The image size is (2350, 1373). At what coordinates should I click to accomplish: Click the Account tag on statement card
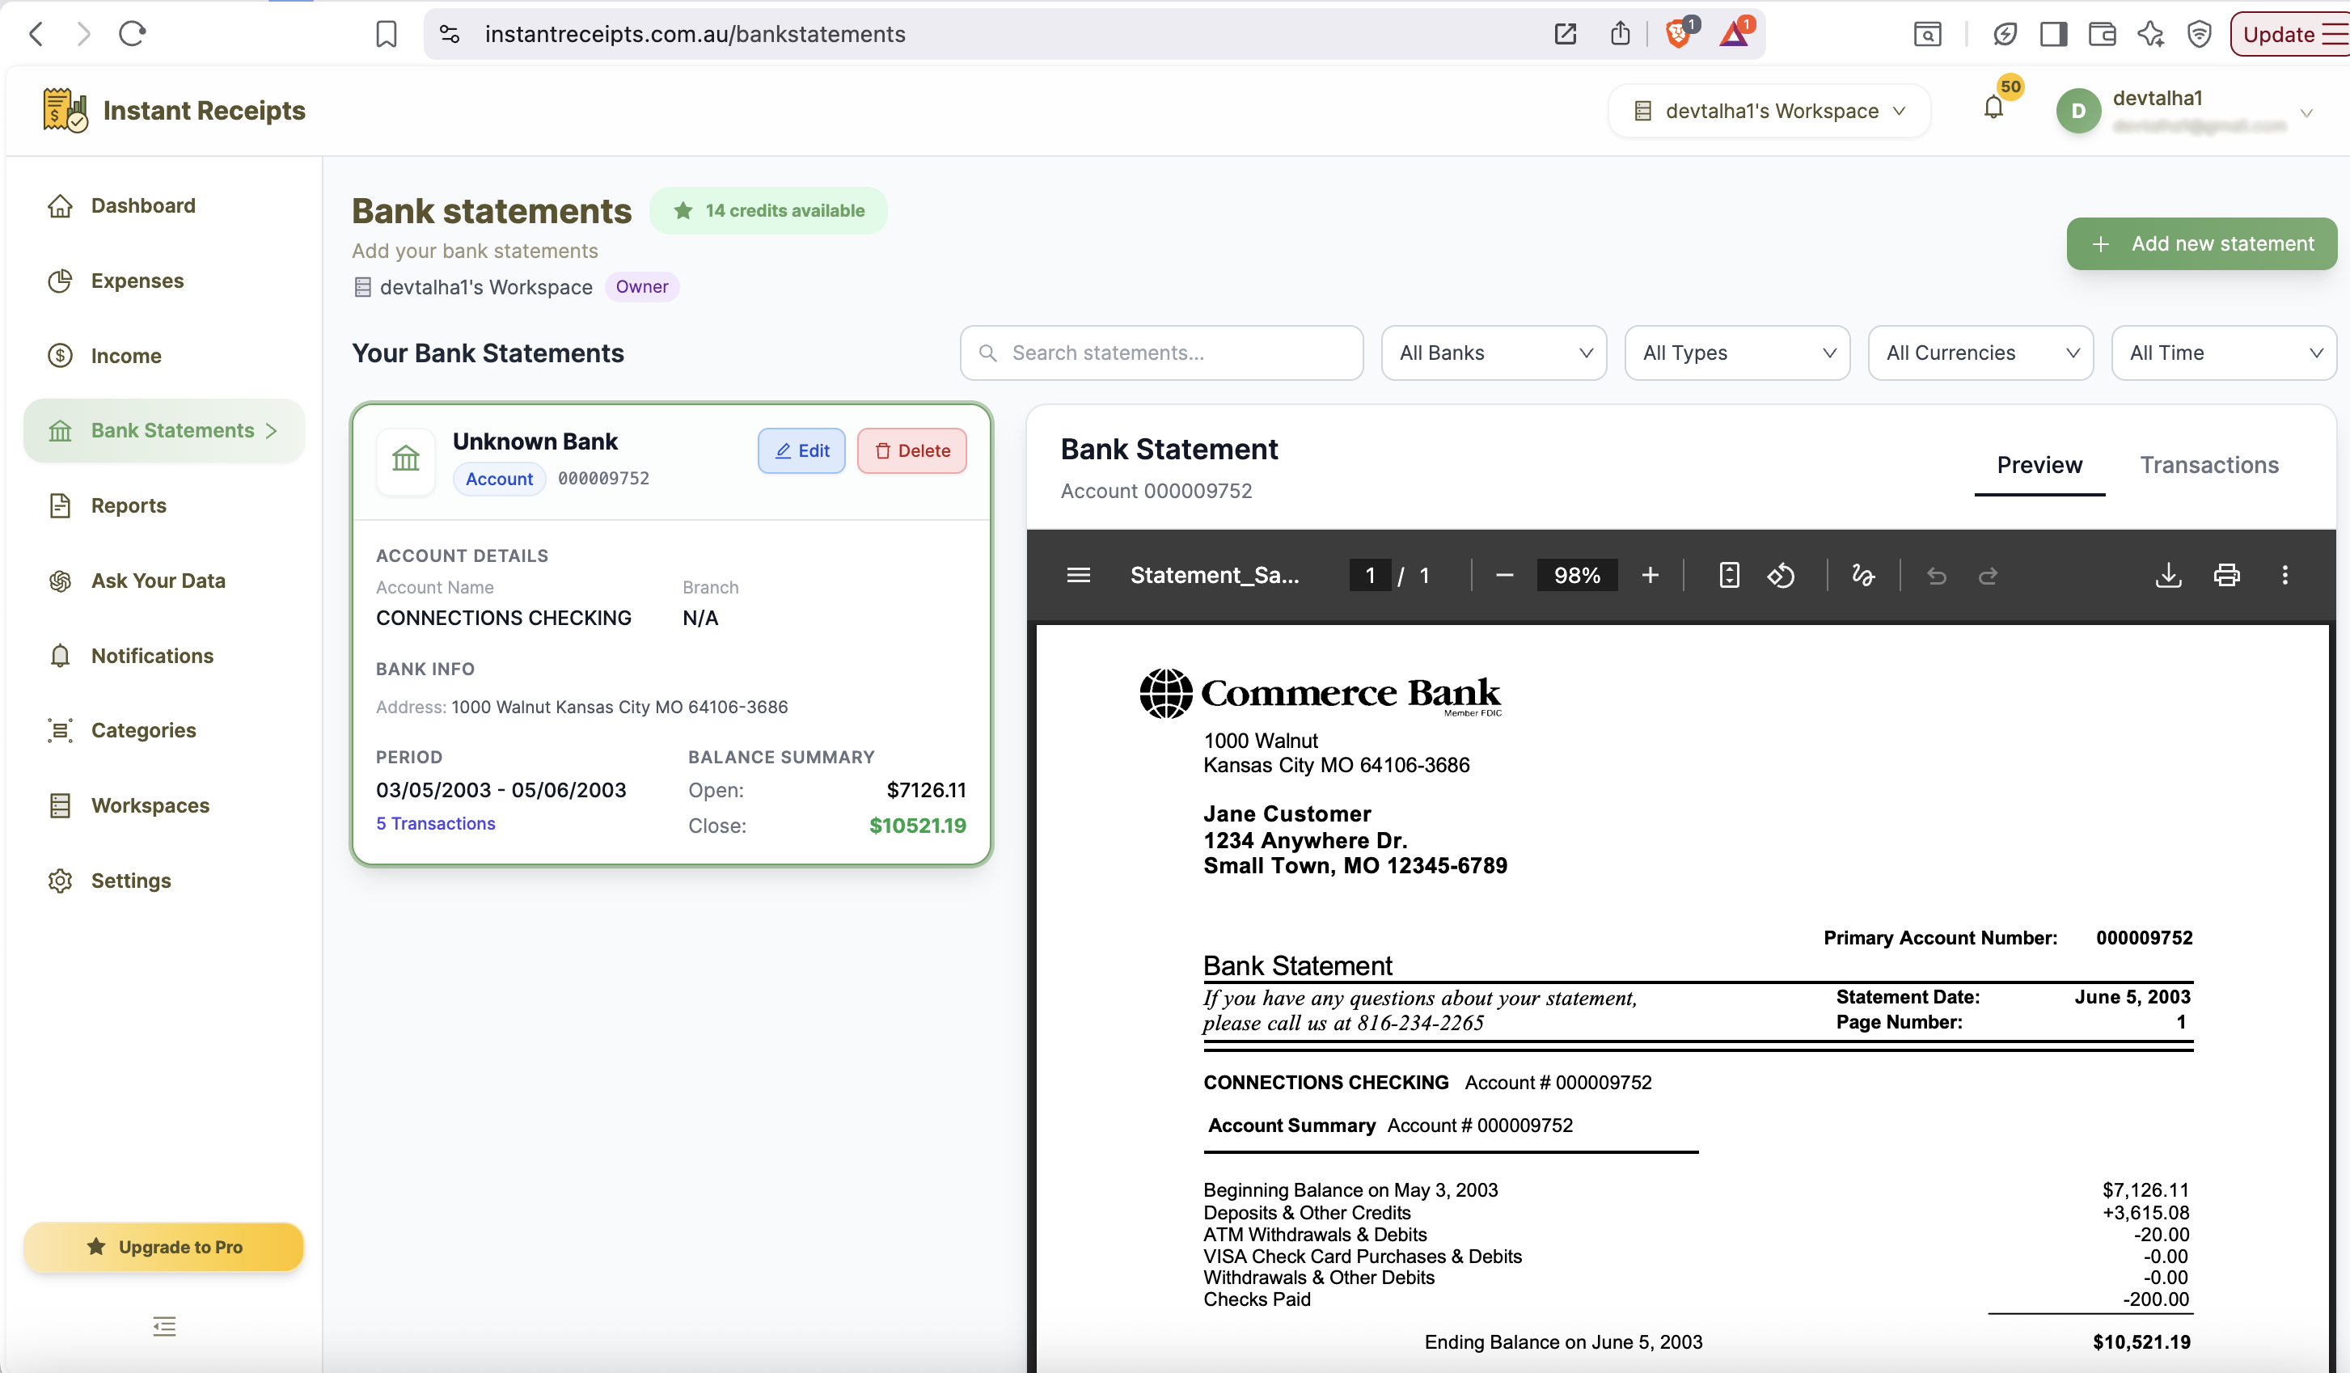pos(499,479)
